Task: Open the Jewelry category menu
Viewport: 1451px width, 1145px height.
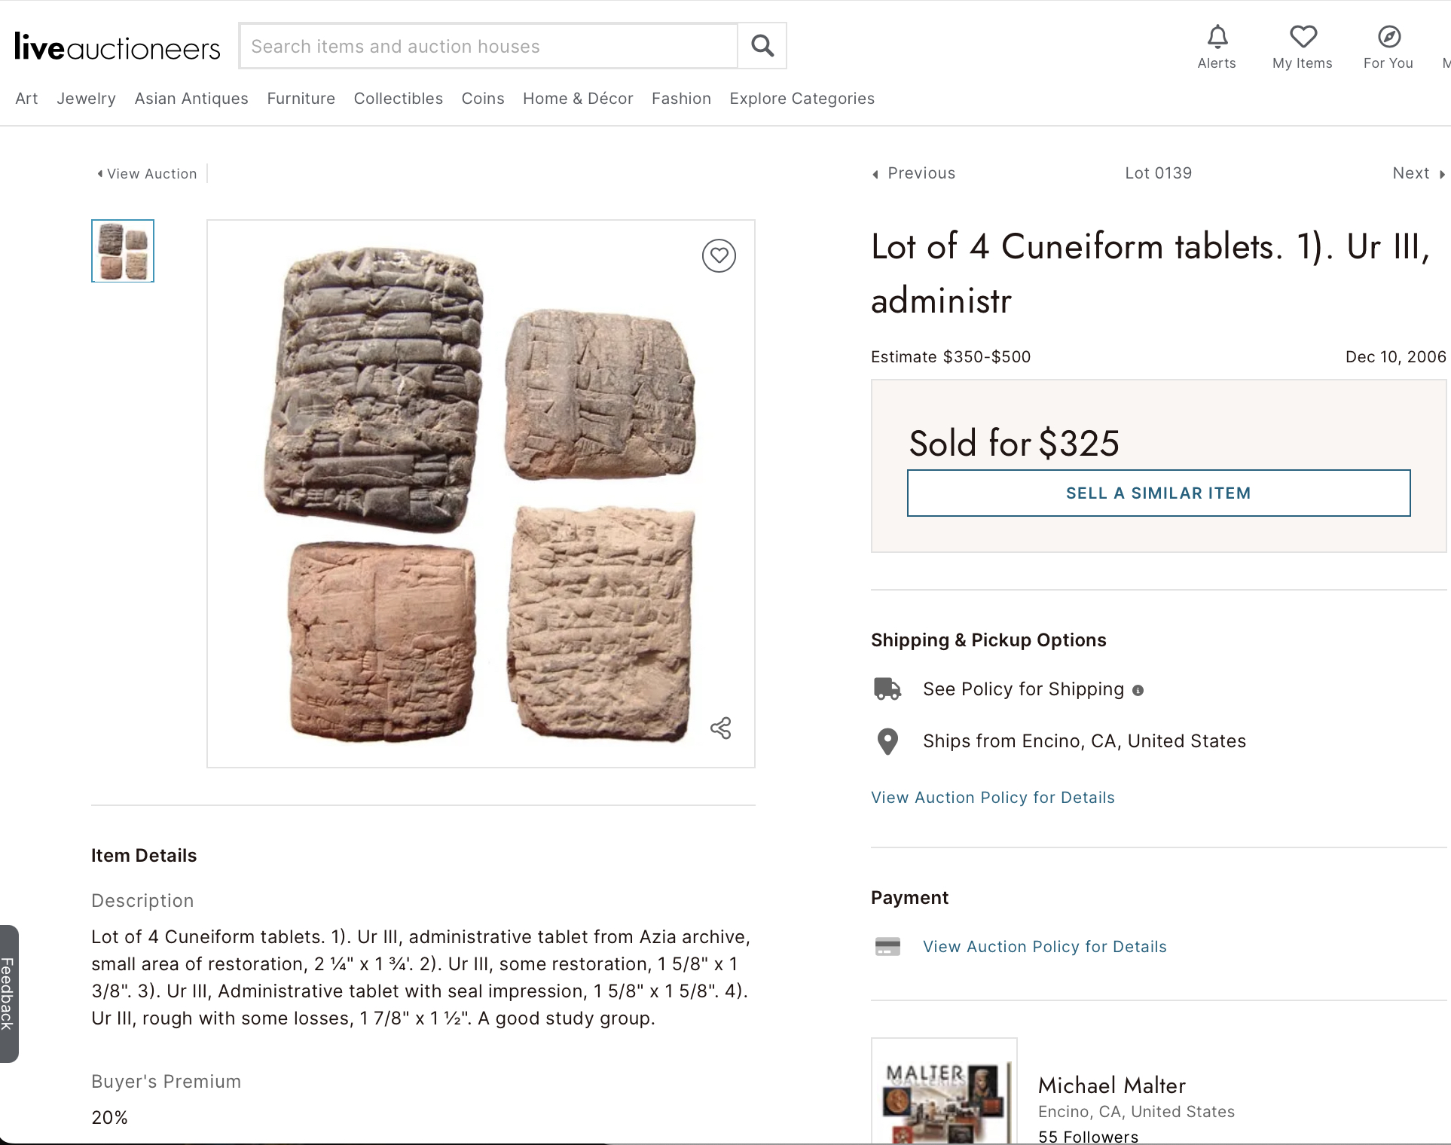Action: coord(86,99)
